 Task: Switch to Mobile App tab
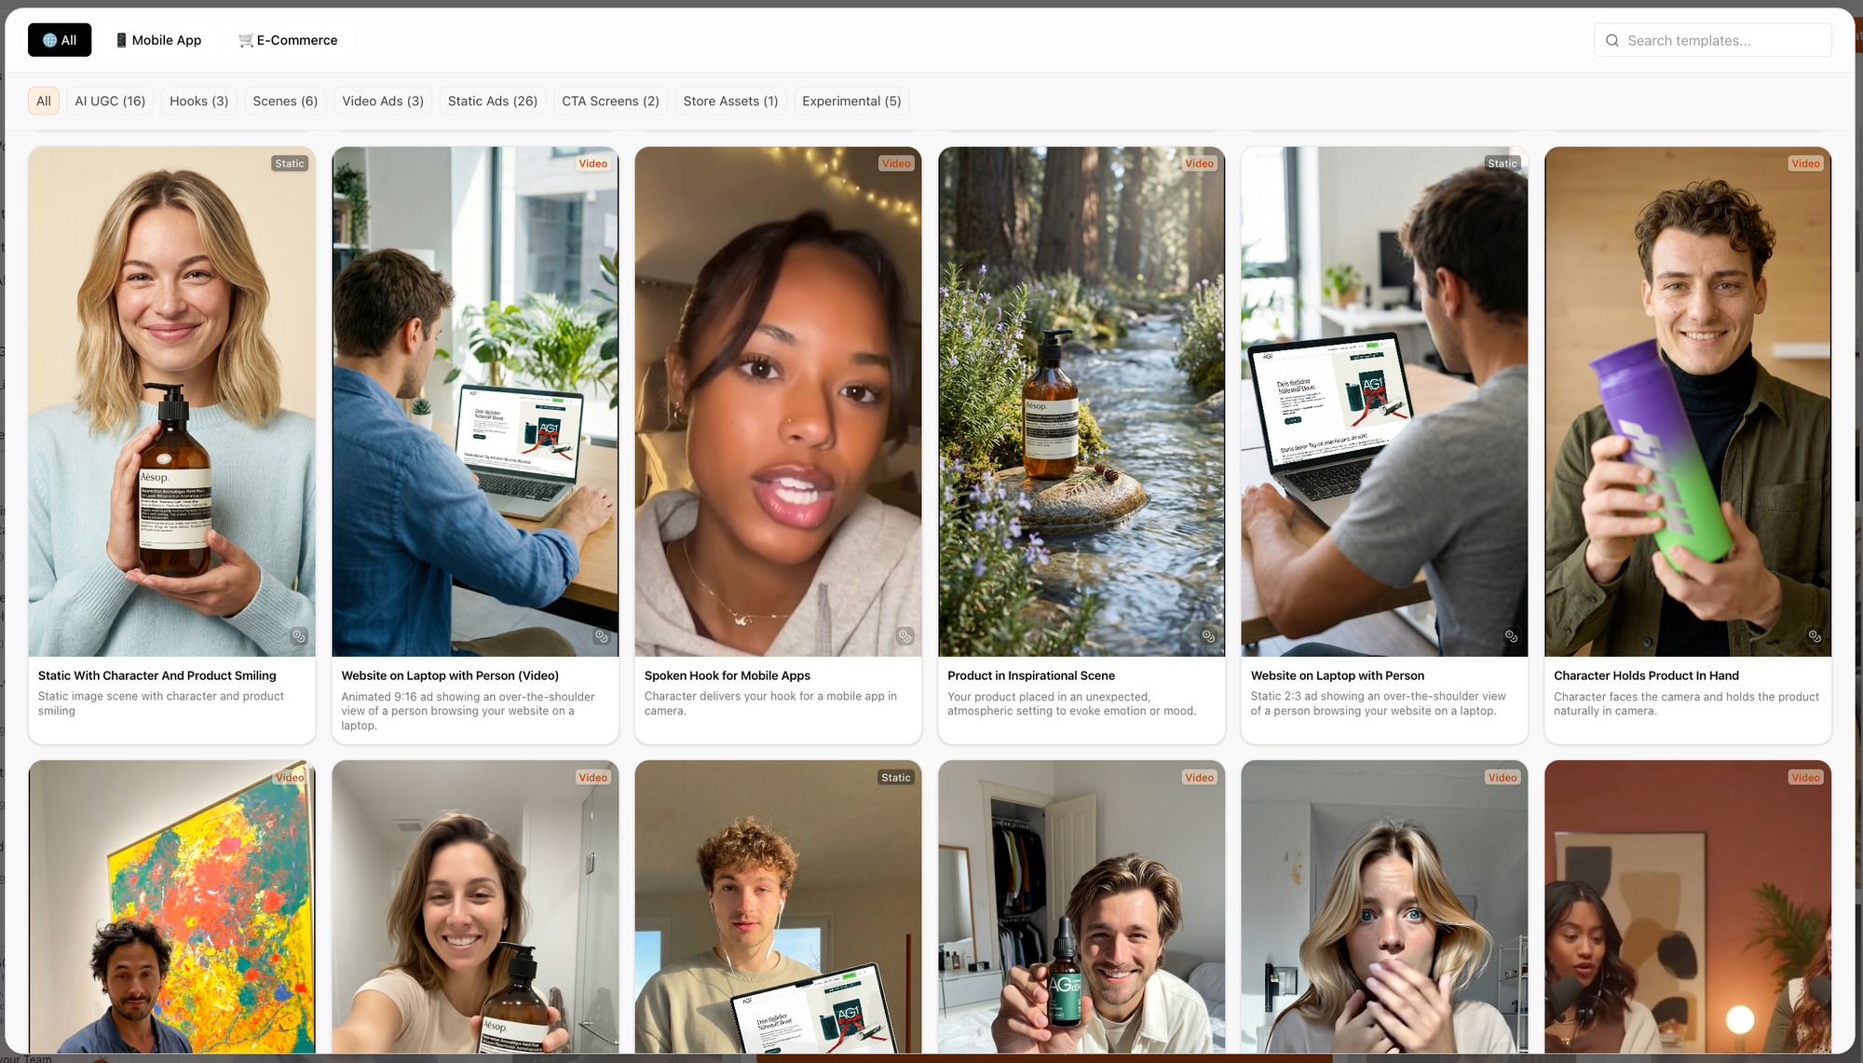[158, 40]
